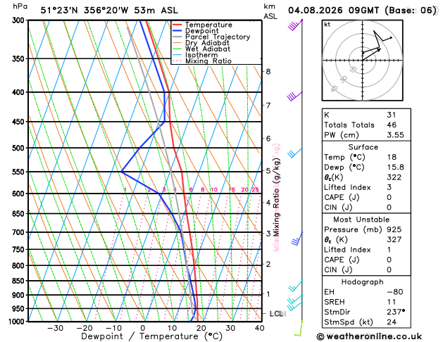Screen dimensions: 443x342
Task: Click the 40 temperature axis label
Action: pos(259,328)
